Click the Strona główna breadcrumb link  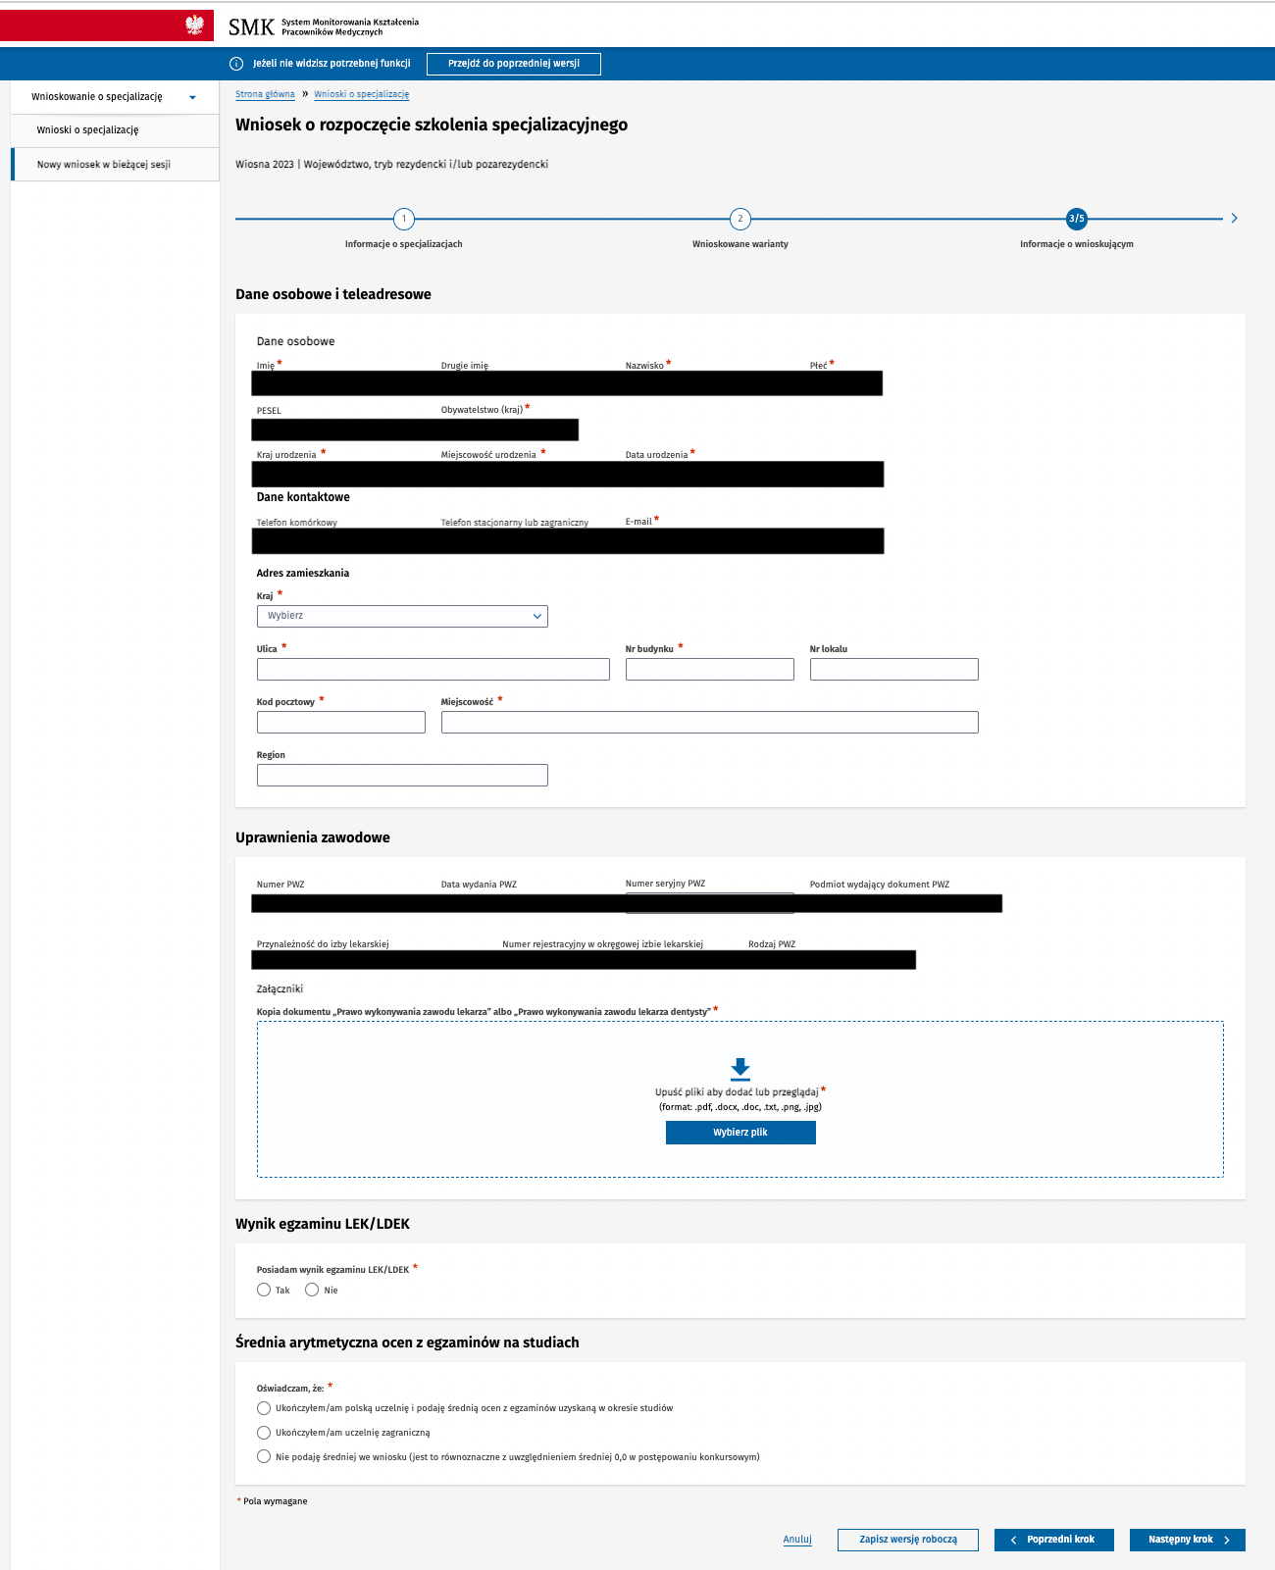[265, 94]
